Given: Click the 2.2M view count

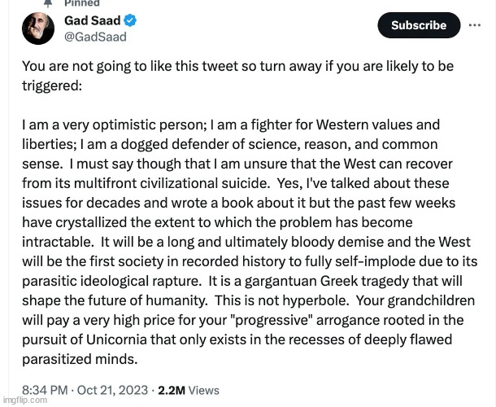Looking at the screenshot, I should pos(172,390).
